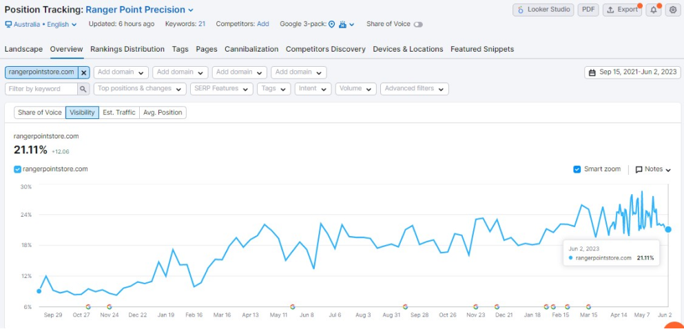This screenshot has width=684, height=329.
Task: Toggle Share of Voice switch
Action: (x=418, y=24)
